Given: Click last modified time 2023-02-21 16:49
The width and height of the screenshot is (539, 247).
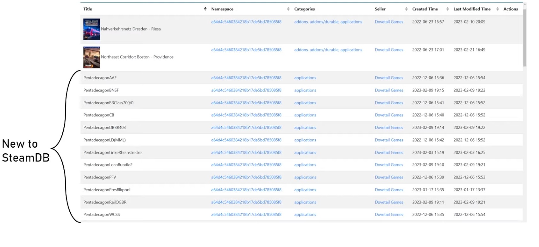Looking at the screenshot, I should [469, 50].
